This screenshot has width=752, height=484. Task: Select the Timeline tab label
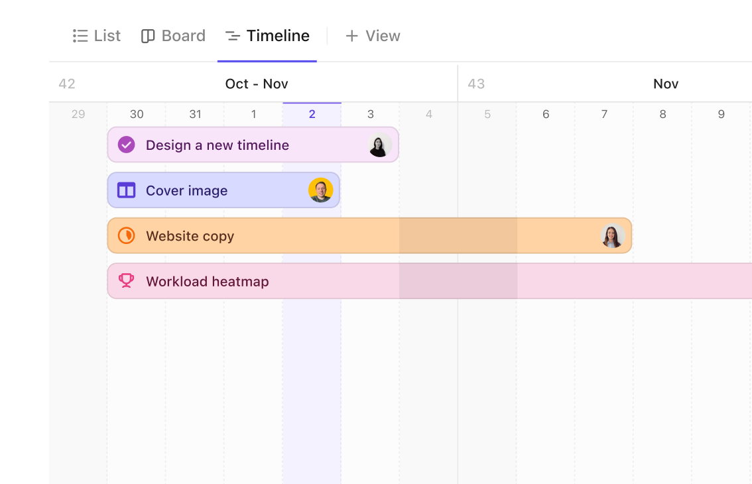click(278, 36)
